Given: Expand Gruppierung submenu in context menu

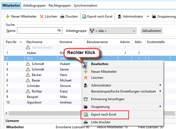Looking at the screenshot, I should (160, 106).
